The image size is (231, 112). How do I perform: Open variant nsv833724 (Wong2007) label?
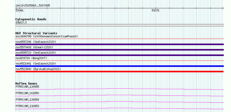tap(31, 58)
